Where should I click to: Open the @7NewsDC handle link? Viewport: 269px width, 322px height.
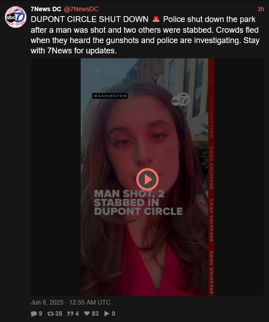(81, 9)
